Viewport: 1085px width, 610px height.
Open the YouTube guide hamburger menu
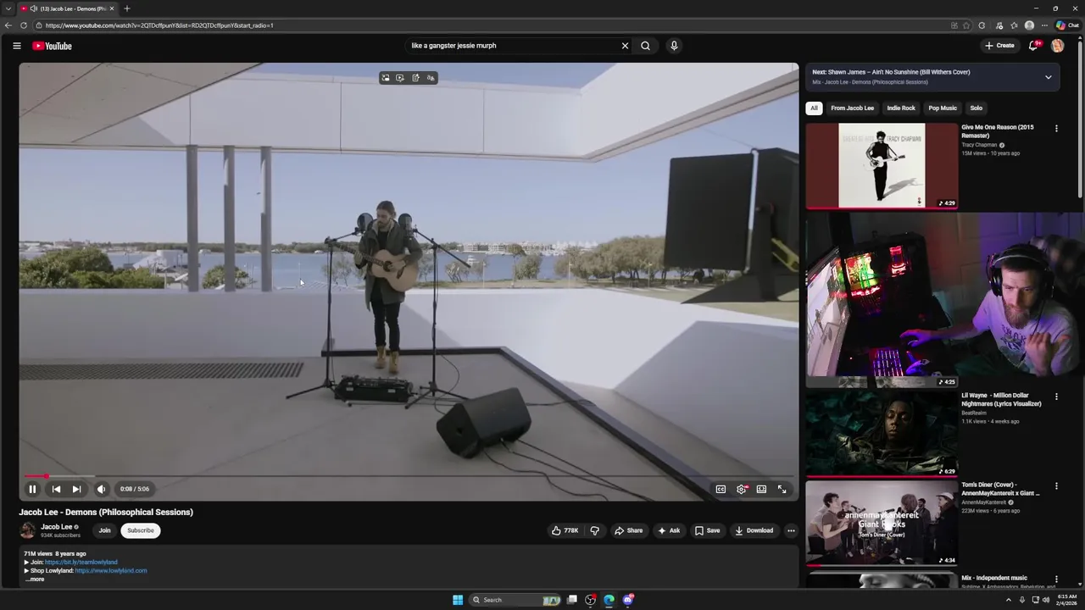tap(17, 46)
